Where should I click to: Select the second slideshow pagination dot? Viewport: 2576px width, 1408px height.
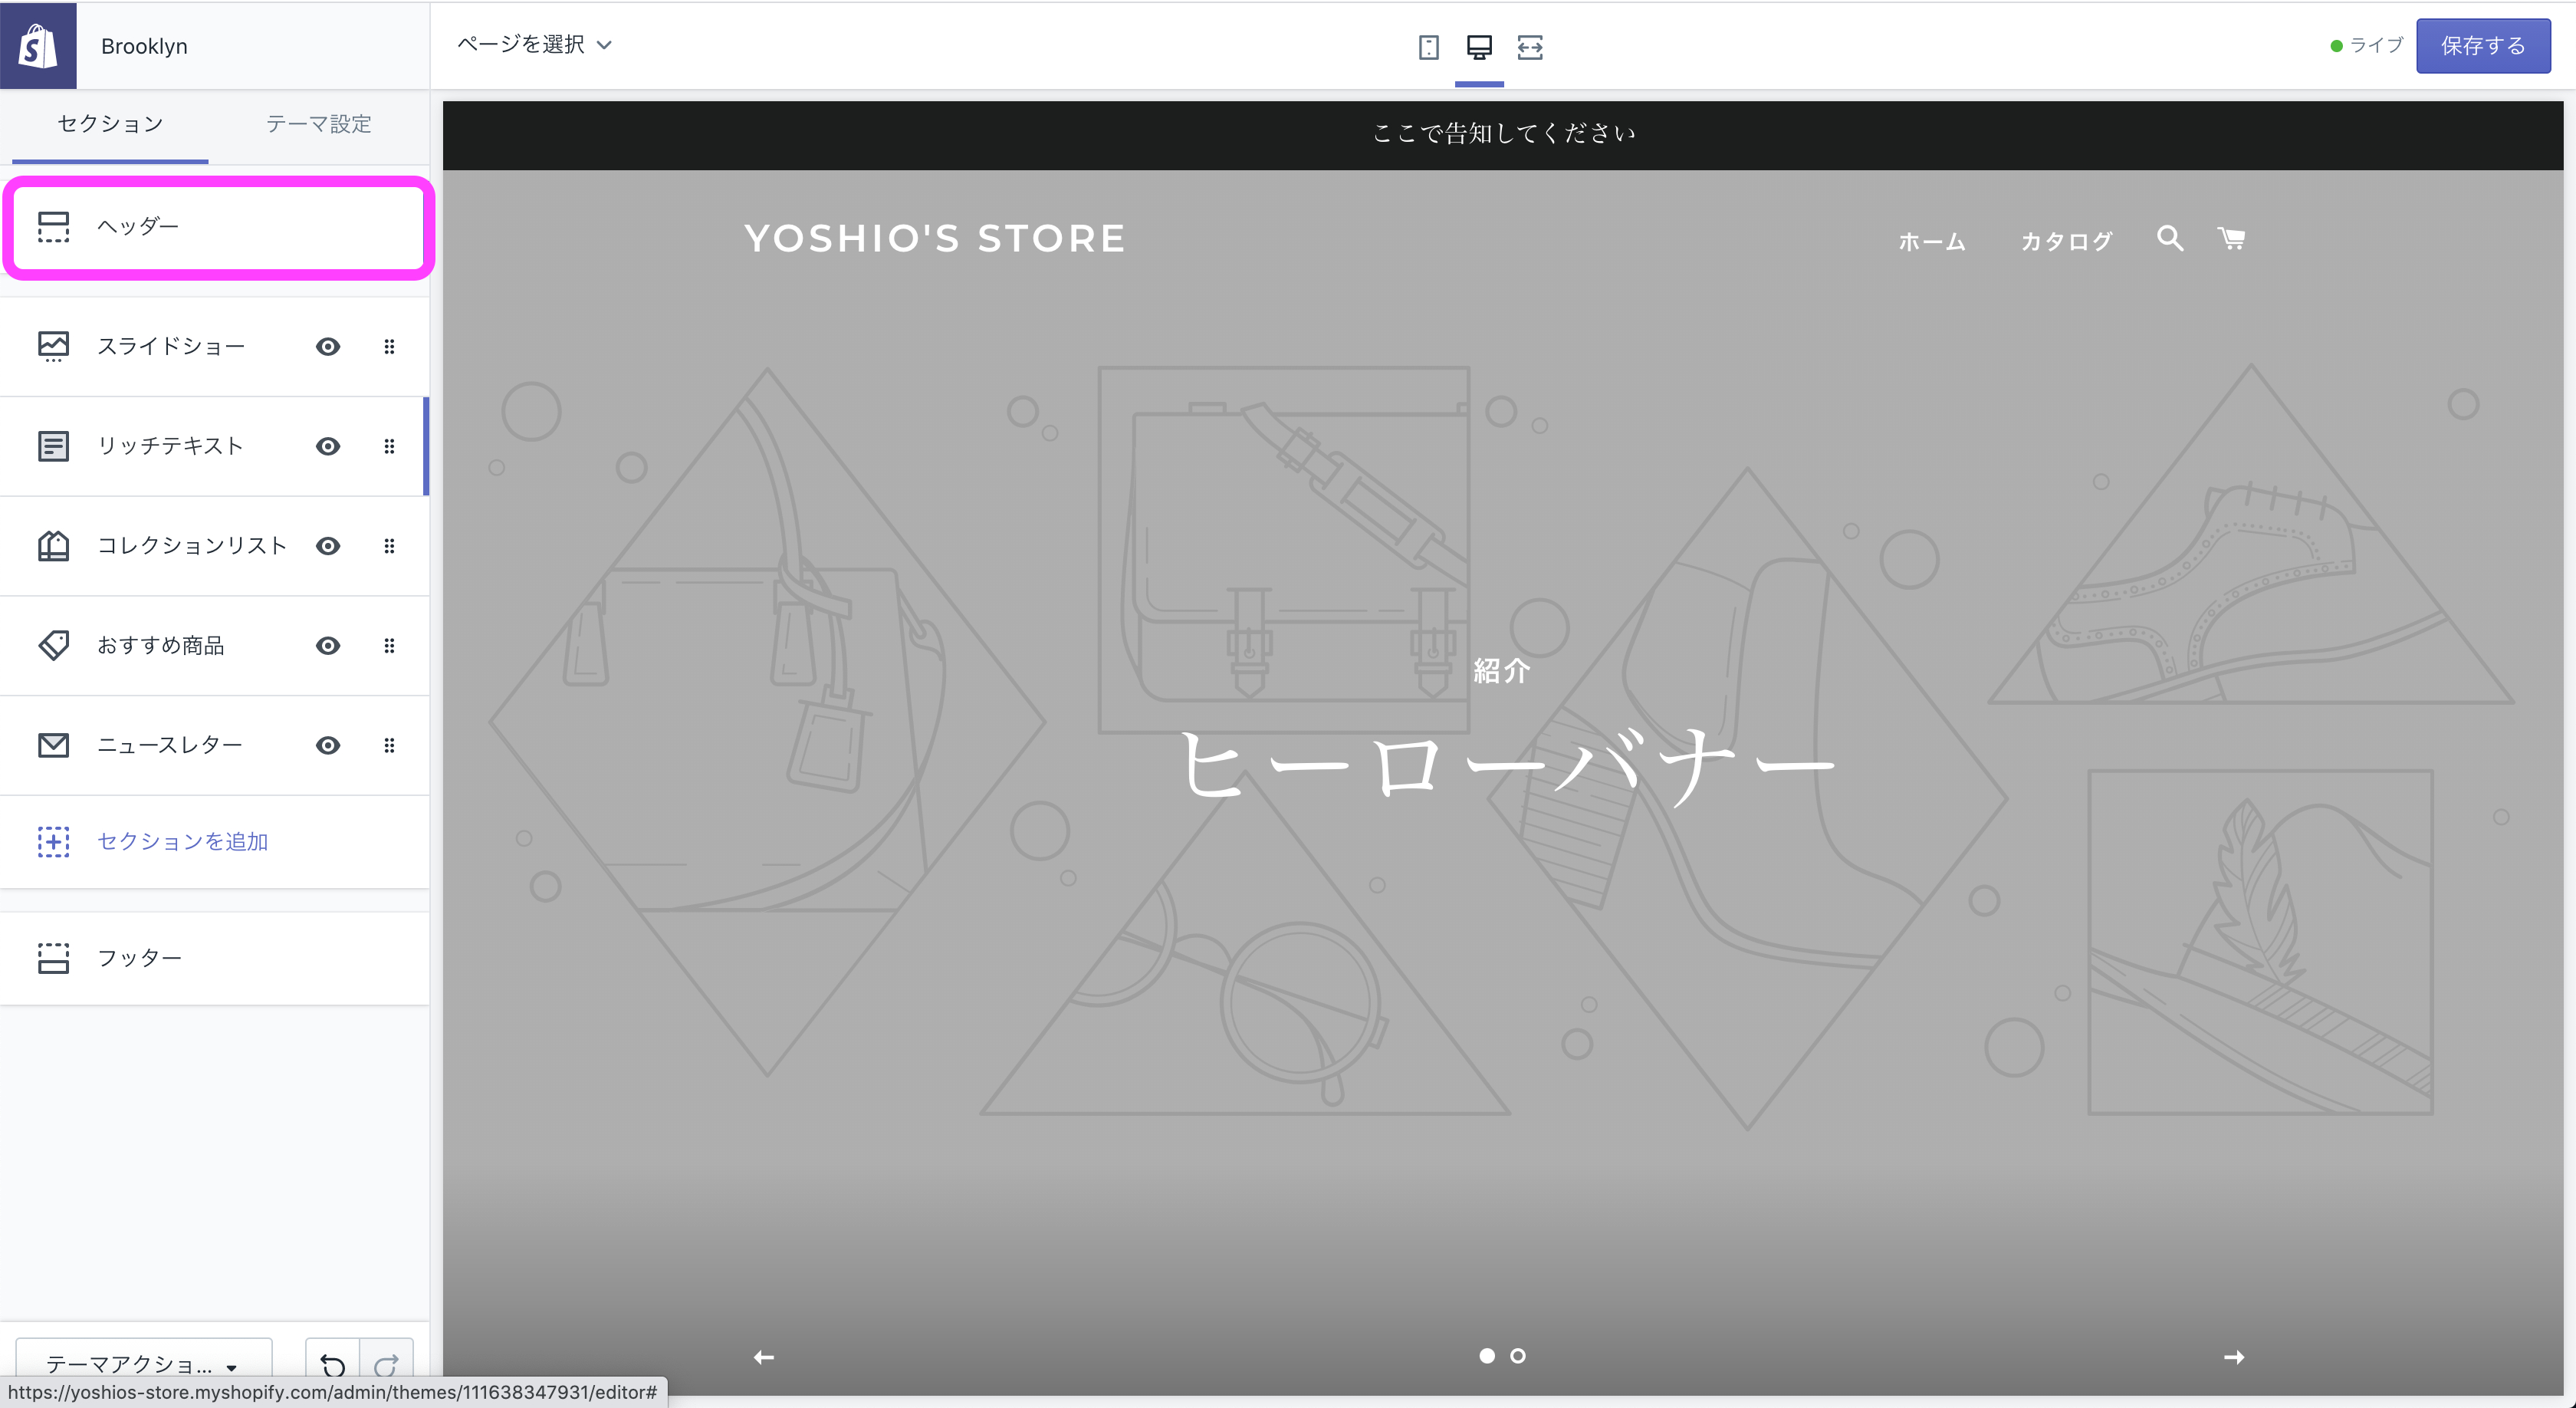[1517, 1356]
